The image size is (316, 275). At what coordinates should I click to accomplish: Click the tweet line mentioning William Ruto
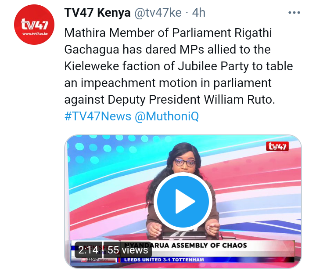tap(170, 99)
